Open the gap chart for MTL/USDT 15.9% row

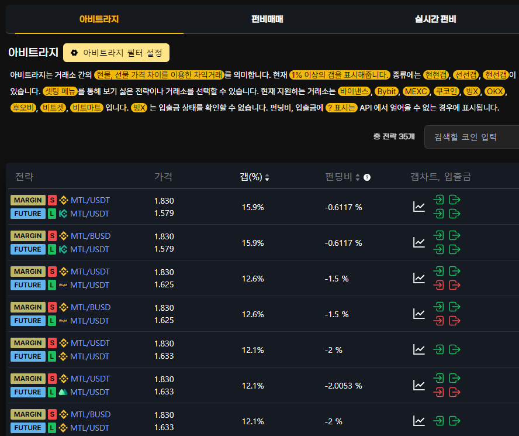(x=418, y=207)
